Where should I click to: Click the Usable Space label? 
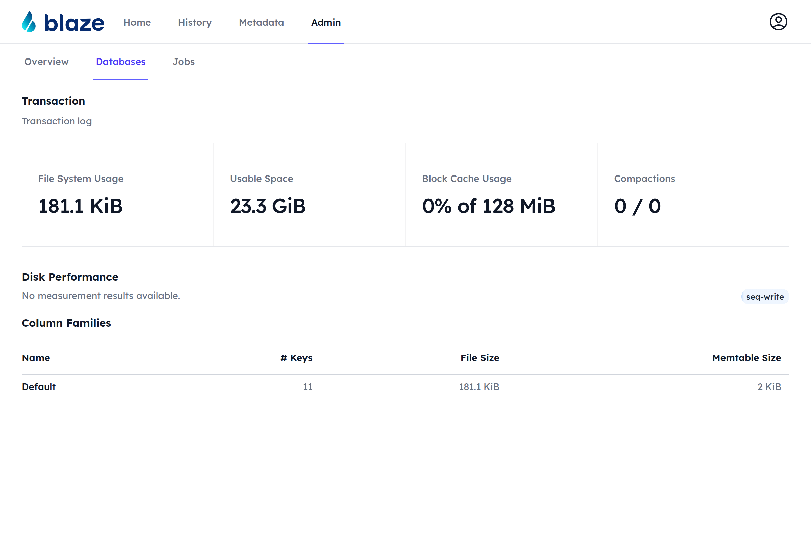tap(262, 179)
